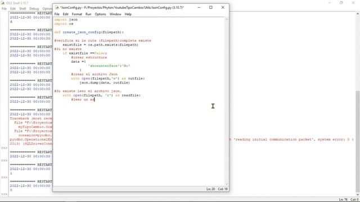Click the editor scrollbar down arrow

[227, 184]
